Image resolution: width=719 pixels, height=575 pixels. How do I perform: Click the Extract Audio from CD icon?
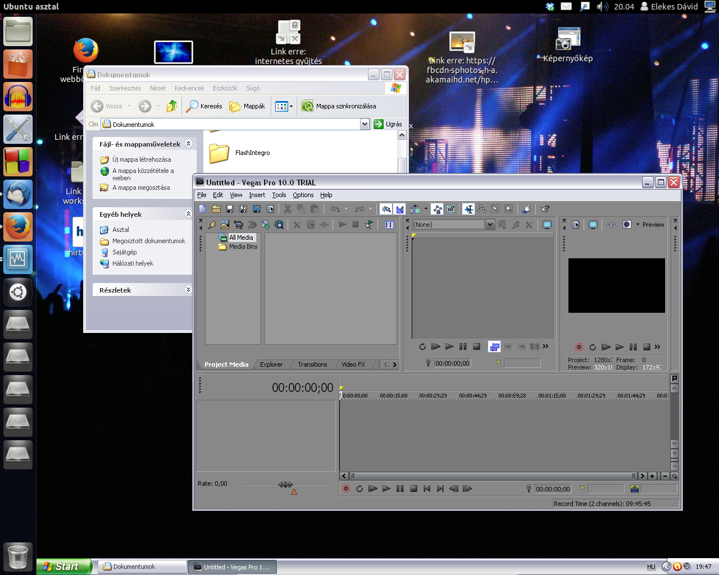pyautogui.click(x=265, y=225)
